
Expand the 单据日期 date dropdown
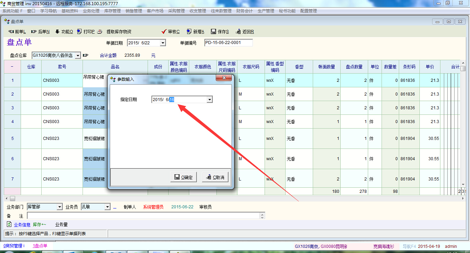163,43
